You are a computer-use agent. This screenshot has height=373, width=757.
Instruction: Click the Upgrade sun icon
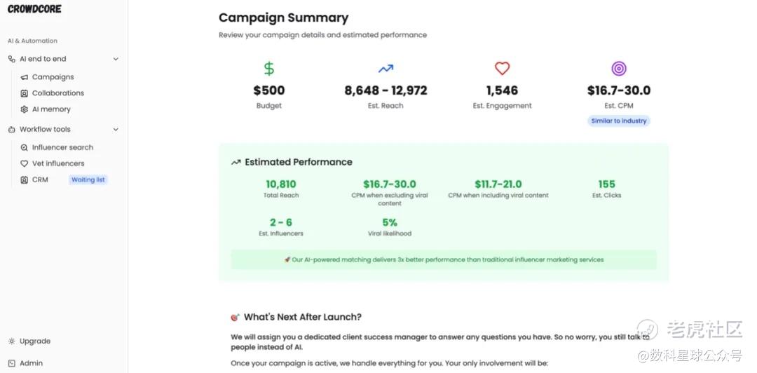point(12,341)
